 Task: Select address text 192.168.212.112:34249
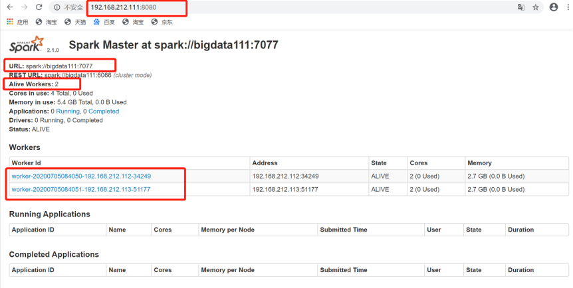(x=285, y=177)
